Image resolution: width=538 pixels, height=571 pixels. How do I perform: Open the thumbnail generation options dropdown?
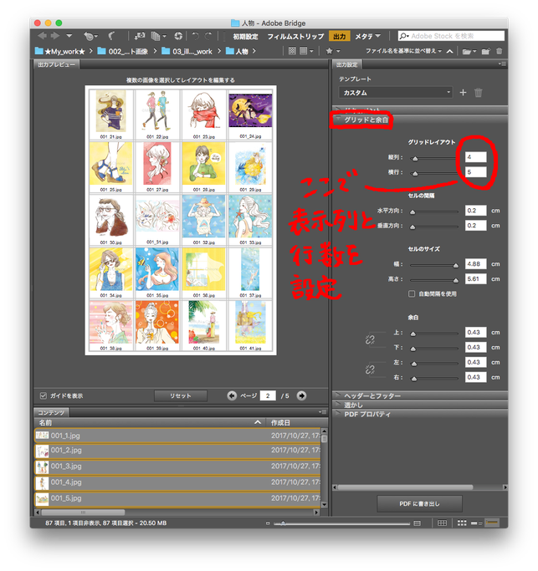[306, 51]
